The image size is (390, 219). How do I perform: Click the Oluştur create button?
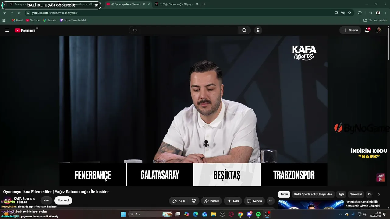coord(350,30)
